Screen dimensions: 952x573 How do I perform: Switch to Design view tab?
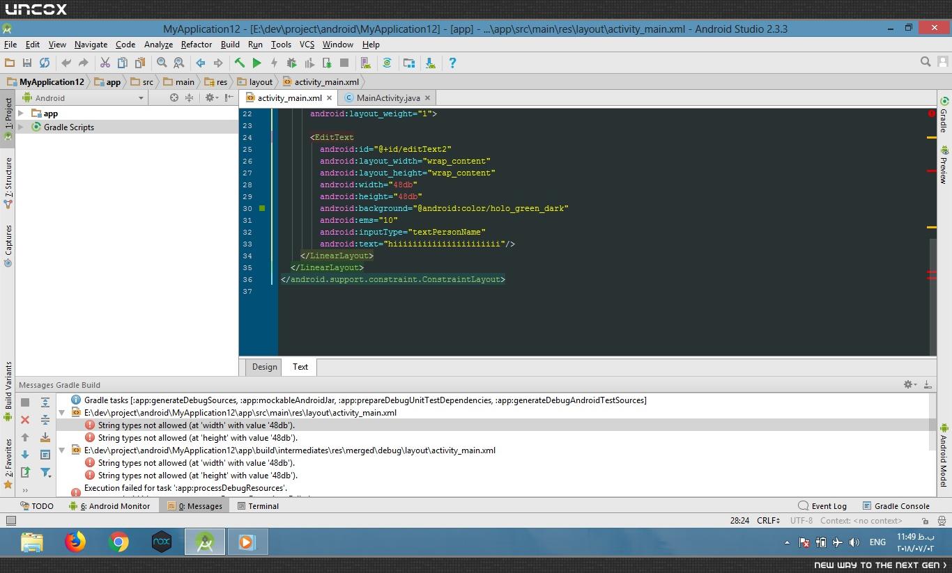pos(264,367)
